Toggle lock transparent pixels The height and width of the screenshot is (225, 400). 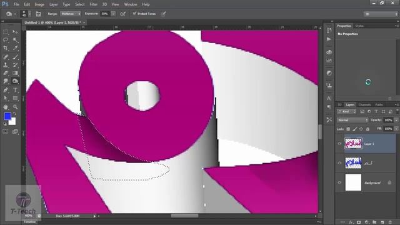(x=348, y=129)
